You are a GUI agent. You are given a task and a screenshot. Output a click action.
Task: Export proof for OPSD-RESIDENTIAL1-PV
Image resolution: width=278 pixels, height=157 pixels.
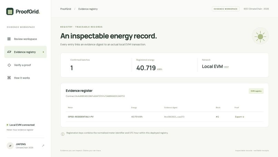(x=239, y=117)
